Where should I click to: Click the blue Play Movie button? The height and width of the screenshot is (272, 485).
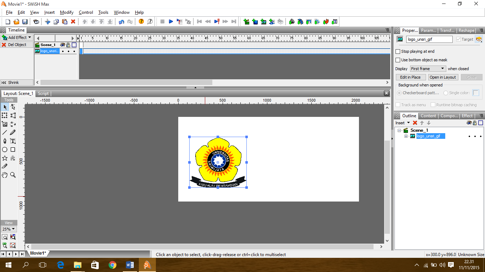tap(171, 22)
